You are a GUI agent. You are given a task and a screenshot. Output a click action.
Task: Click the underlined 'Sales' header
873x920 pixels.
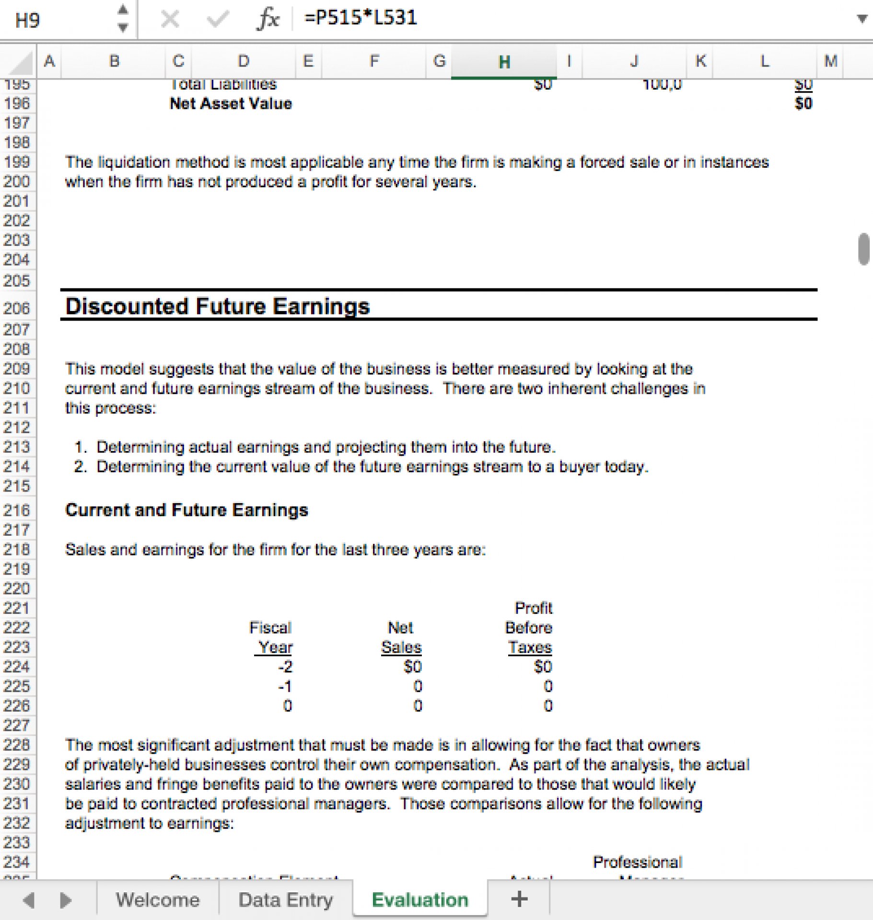point(401,647)
